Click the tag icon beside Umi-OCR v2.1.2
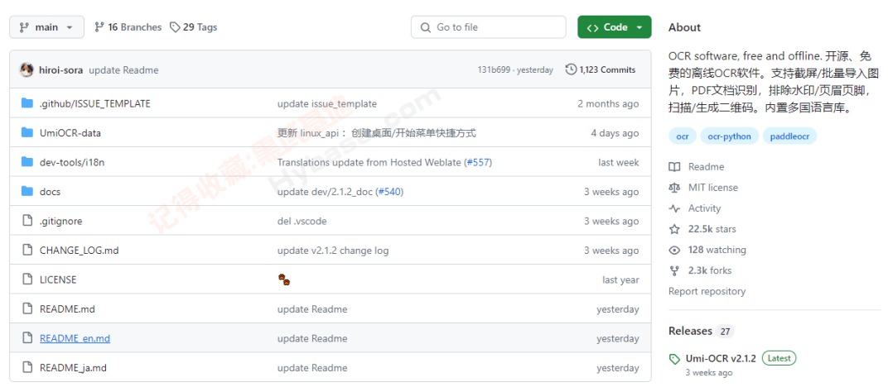Viewport: 888px width, 387px height. coord(674,359)
